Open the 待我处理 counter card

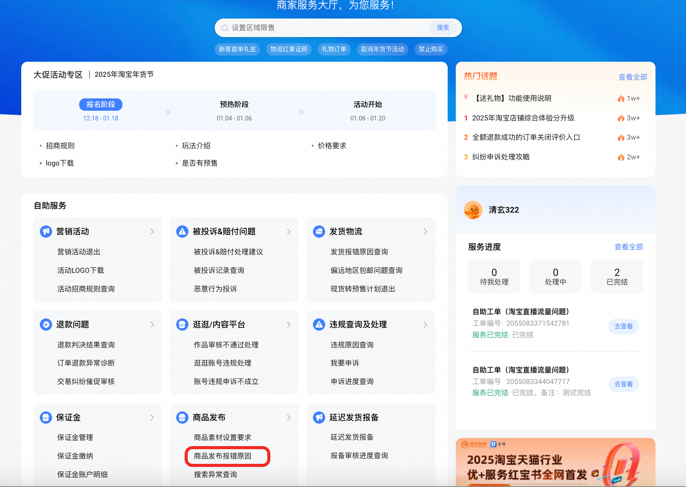click(x=494, y=276)
